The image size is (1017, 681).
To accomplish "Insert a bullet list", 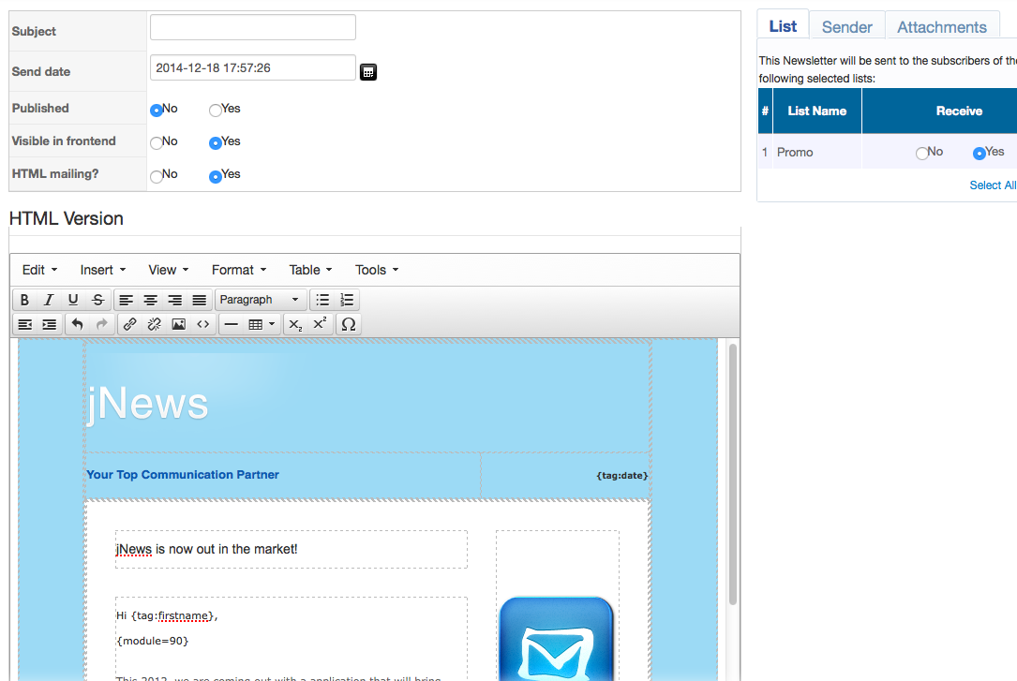I will pos(322,300).
